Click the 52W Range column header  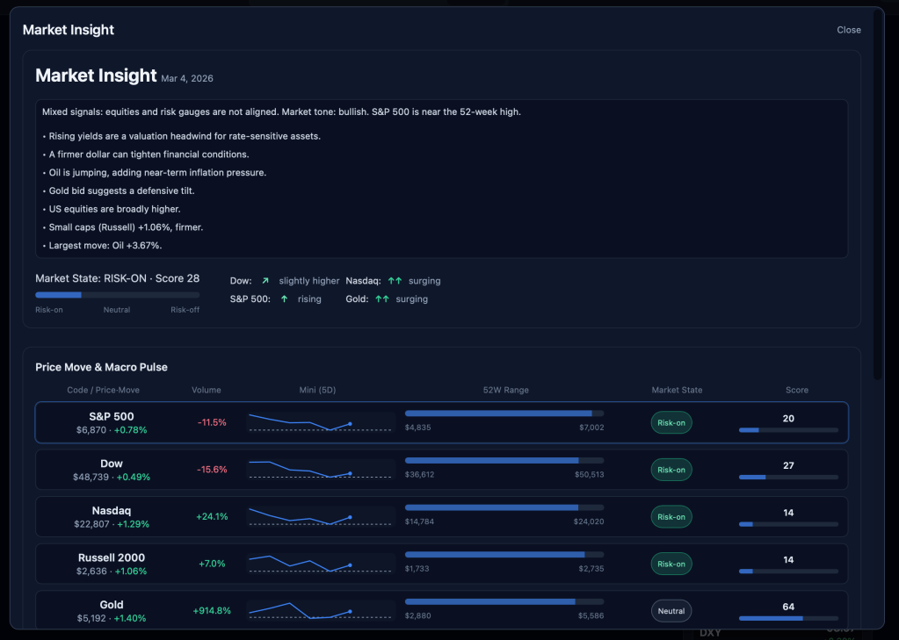[505, 390]
